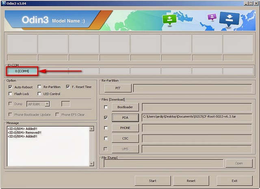Screen dimensions: 260x189
Task: Click the Message box scroll down arrow
Action: (x=91, y=164)
